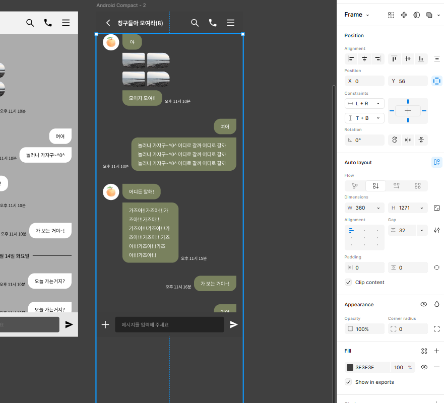Screen dimensions: 444x403
Task: Click the Opacity 100% field
Action: click(x=364, y=329)
